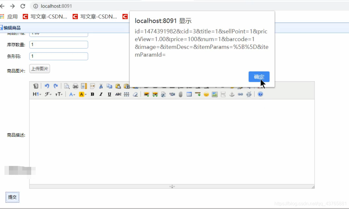The image size is (349, 209).
Task: Click the site information icon in address bar
Action: point(36,6)
